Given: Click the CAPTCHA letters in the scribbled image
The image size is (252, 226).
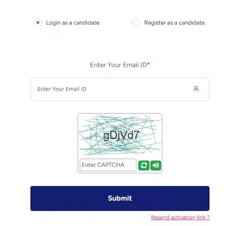Looking at the screenshot, I should 121,136.
